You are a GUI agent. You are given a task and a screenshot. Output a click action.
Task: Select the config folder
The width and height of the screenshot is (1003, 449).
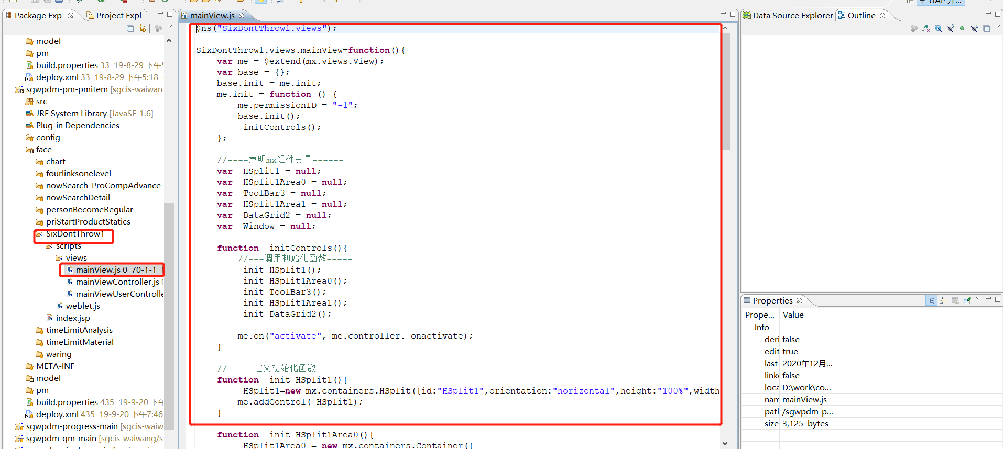tap(42, 137)
